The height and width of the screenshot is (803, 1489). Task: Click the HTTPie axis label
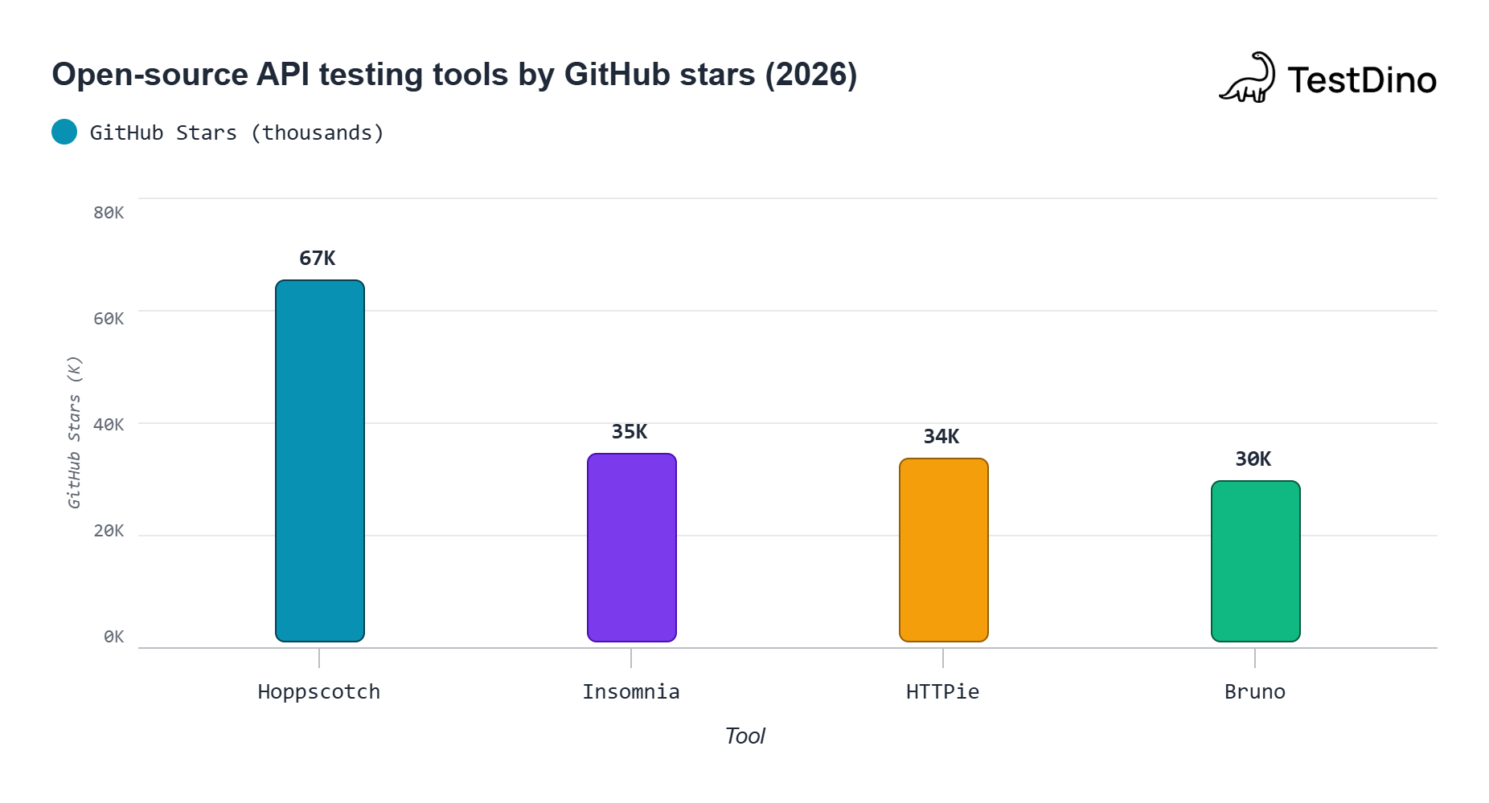pyautogui.click(x=943, y=692)
